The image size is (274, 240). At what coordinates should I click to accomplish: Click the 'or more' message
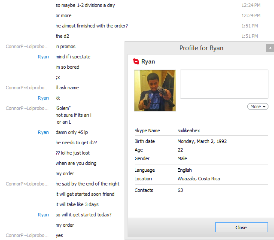(x=64, y=15)
